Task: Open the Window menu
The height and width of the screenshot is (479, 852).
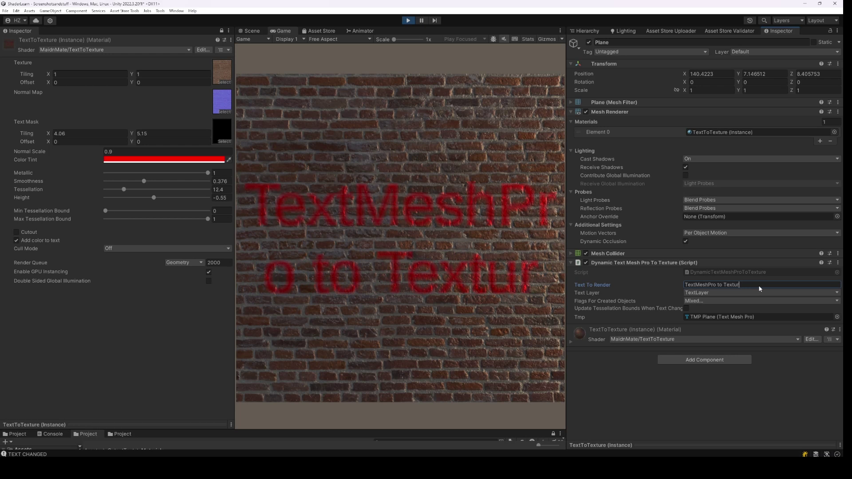Action: point(176,11)
